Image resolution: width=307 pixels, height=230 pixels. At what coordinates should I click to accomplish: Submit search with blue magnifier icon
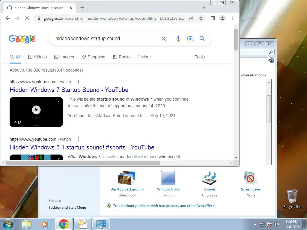pyautogui.click(x=202, y=39)
